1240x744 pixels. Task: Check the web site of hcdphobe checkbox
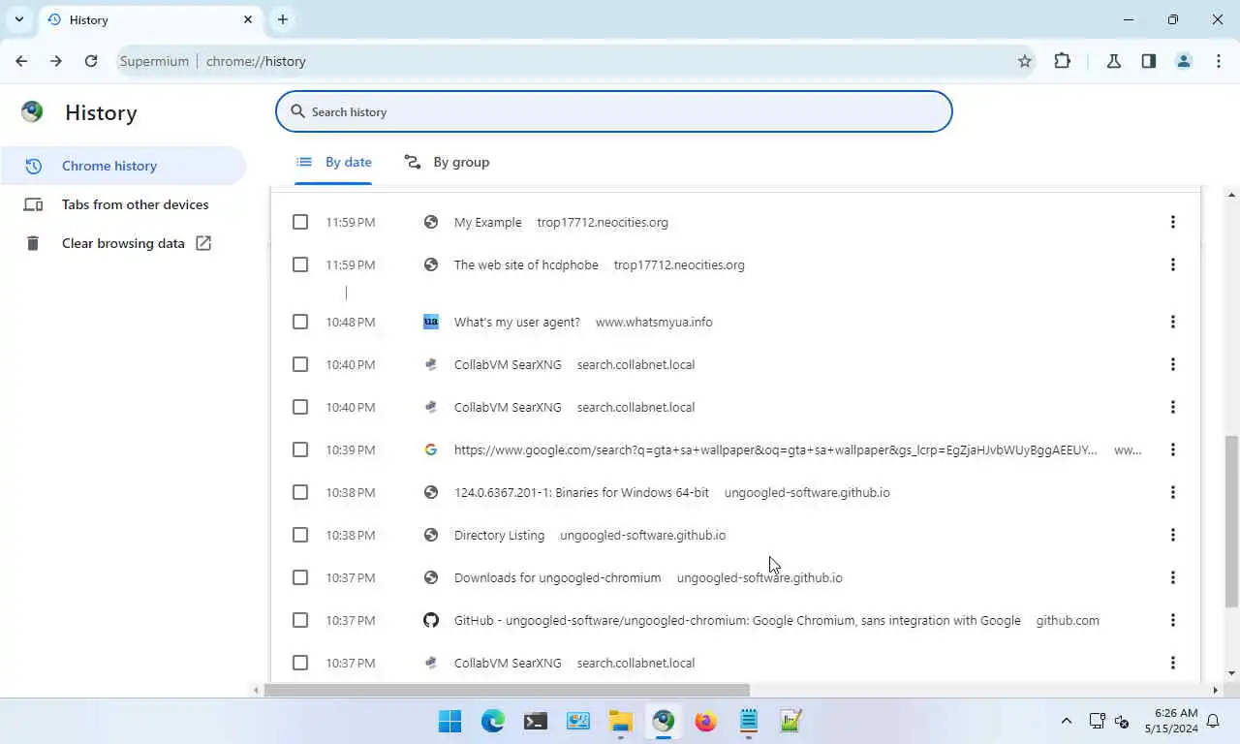(300, 264)
